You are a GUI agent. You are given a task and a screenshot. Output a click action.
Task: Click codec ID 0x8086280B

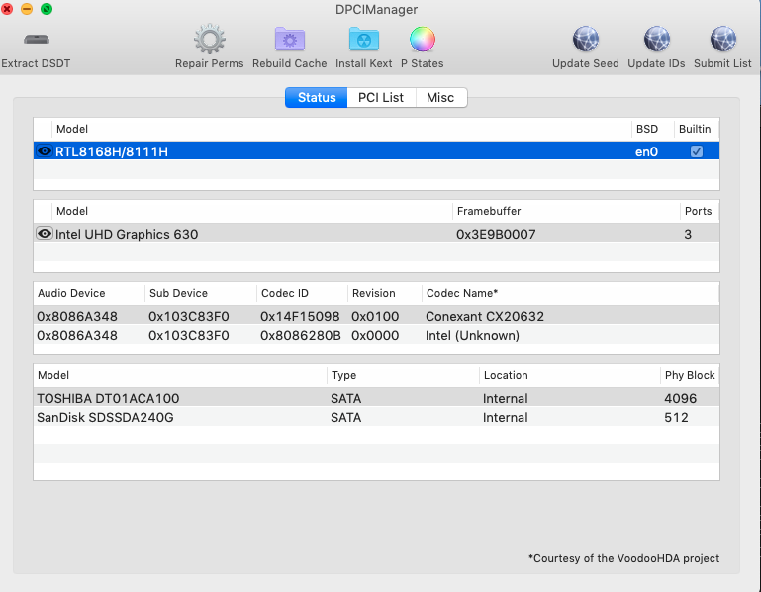pyautogui.click(x=301, y=335)
